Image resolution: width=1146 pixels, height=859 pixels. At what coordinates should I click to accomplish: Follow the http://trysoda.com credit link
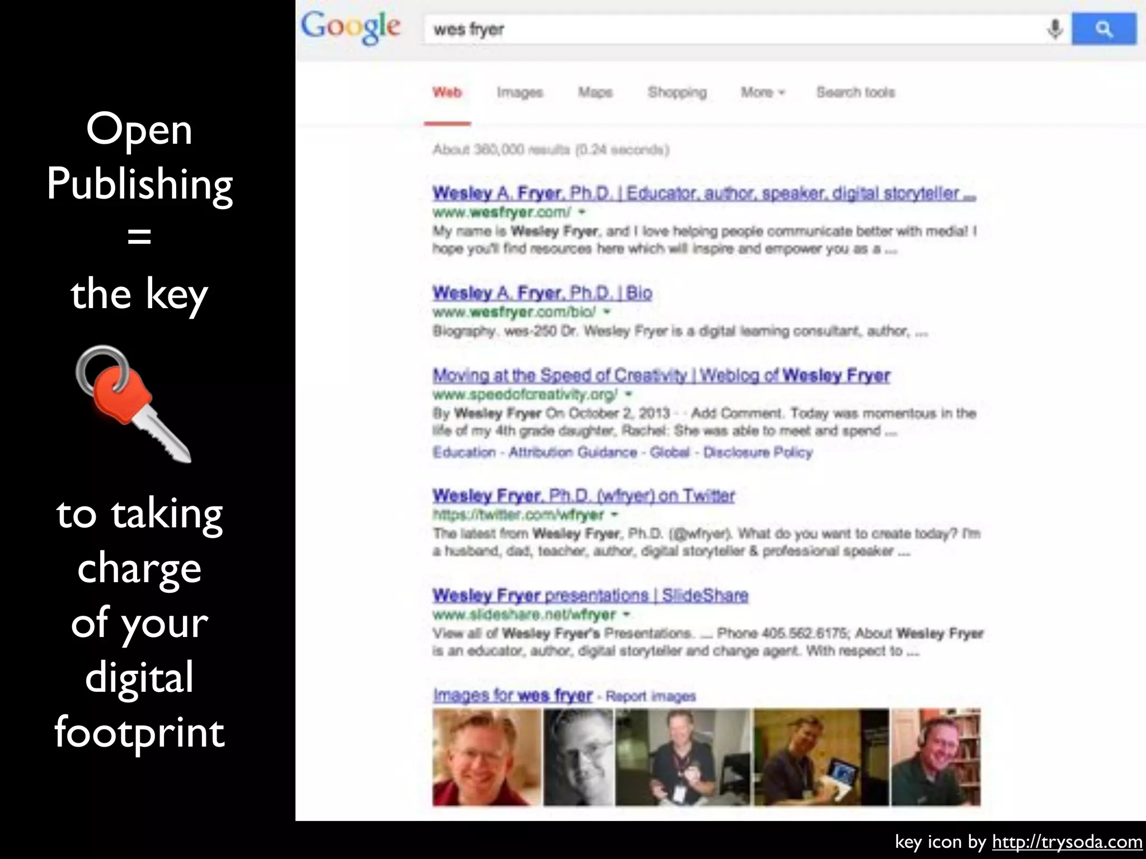point(1067,842)
